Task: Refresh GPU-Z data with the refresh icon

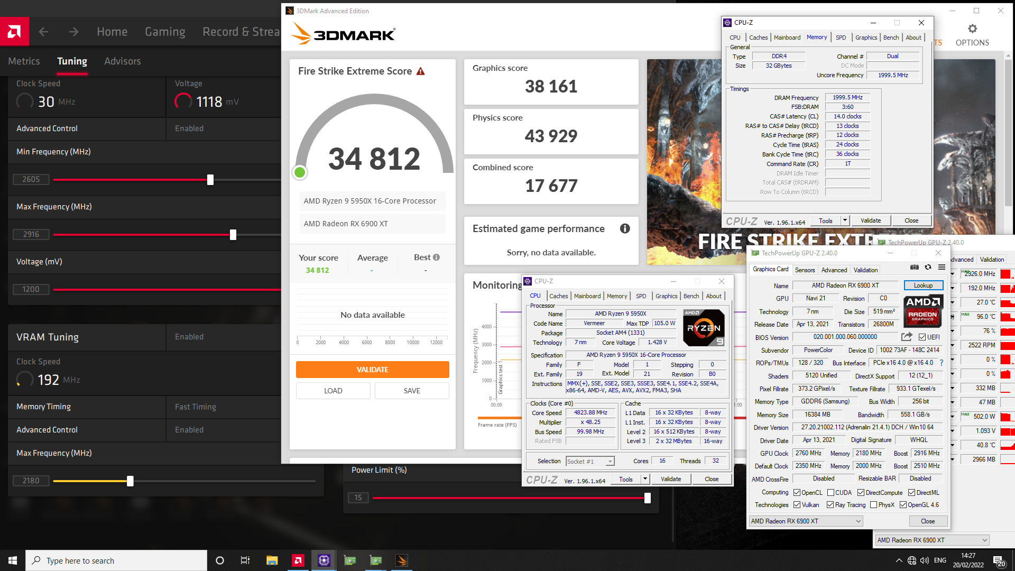Action: (928, 268)
